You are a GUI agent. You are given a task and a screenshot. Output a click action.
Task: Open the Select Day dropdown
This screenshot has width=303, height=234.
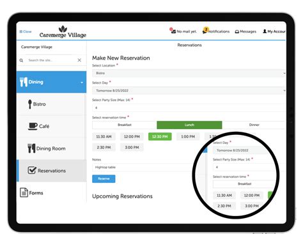point(189,91)
